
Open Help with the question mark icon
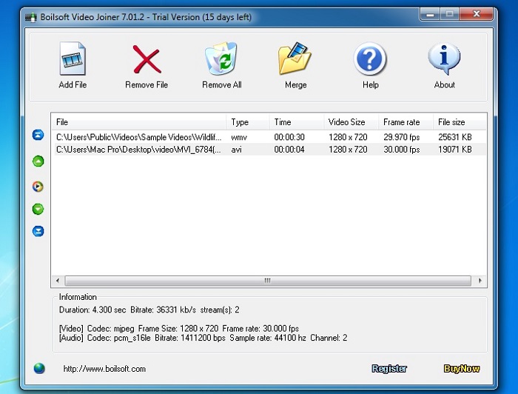[370, 59]
